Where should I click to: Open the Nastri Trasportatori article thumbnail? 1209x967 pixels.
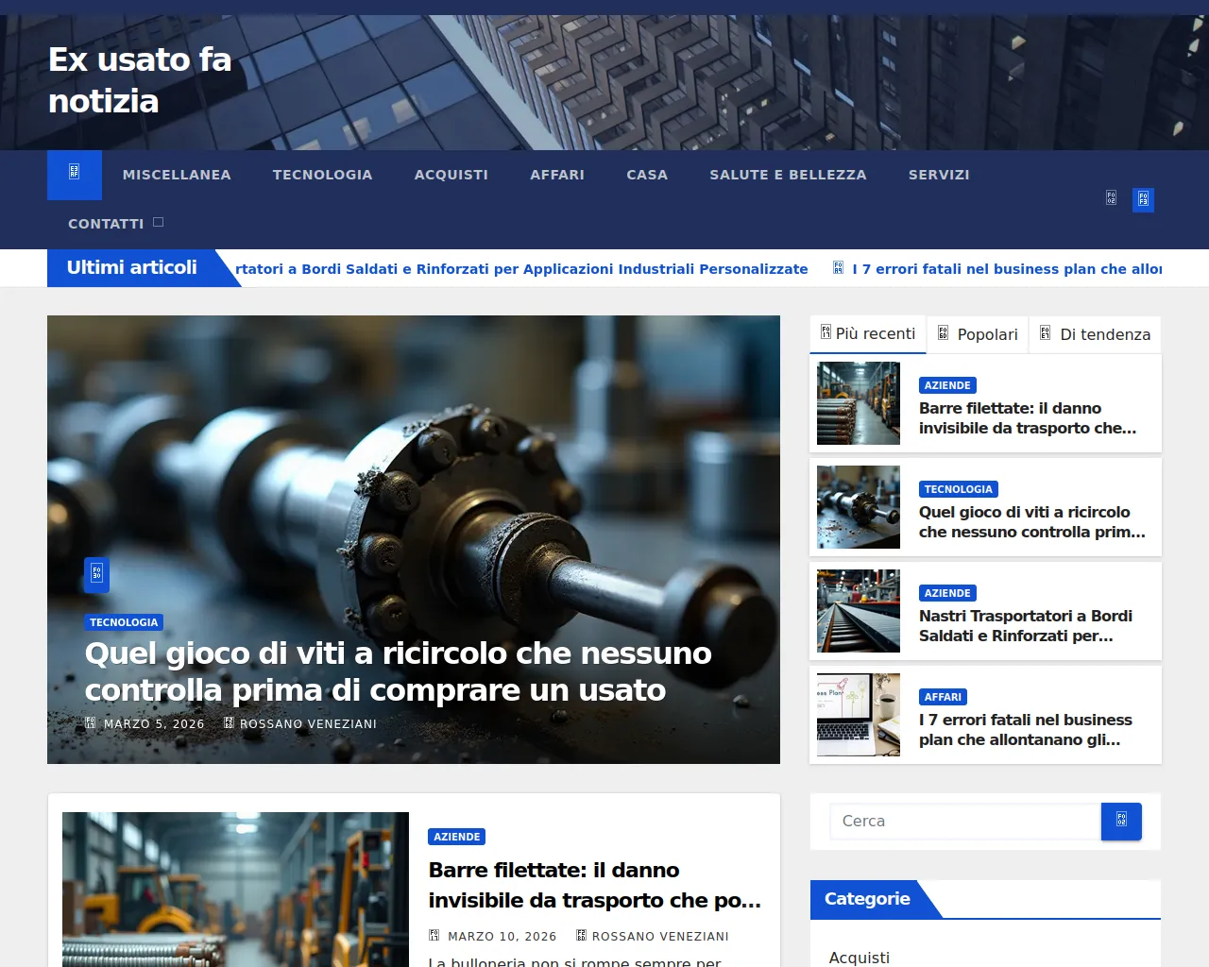(x=858, y=611)
